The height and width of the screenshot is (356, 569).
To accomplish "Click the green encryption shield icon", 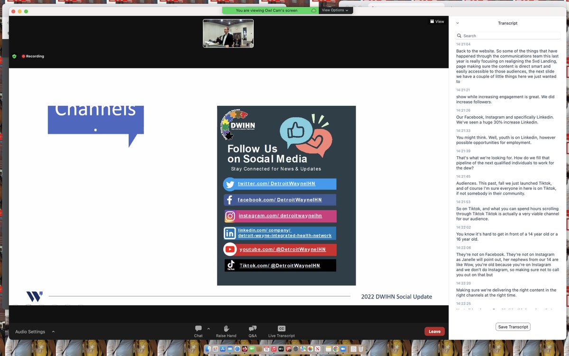I will (x=14, y=56).
